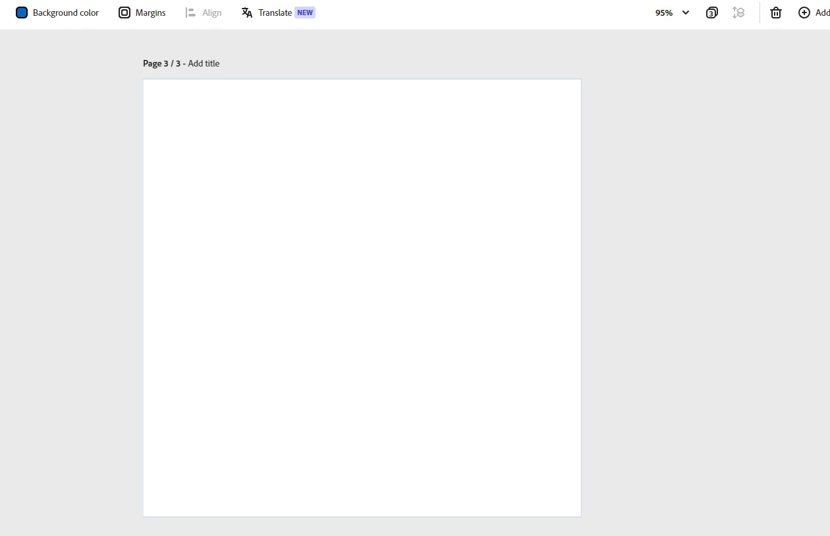The image size is (830, 536).
Task: Click the duplicate page icon
Action: (x=712, y=13)
